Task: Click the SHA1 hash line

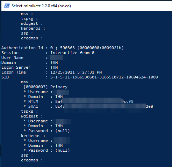Action: pyautogui.click(x=88, y=106)
